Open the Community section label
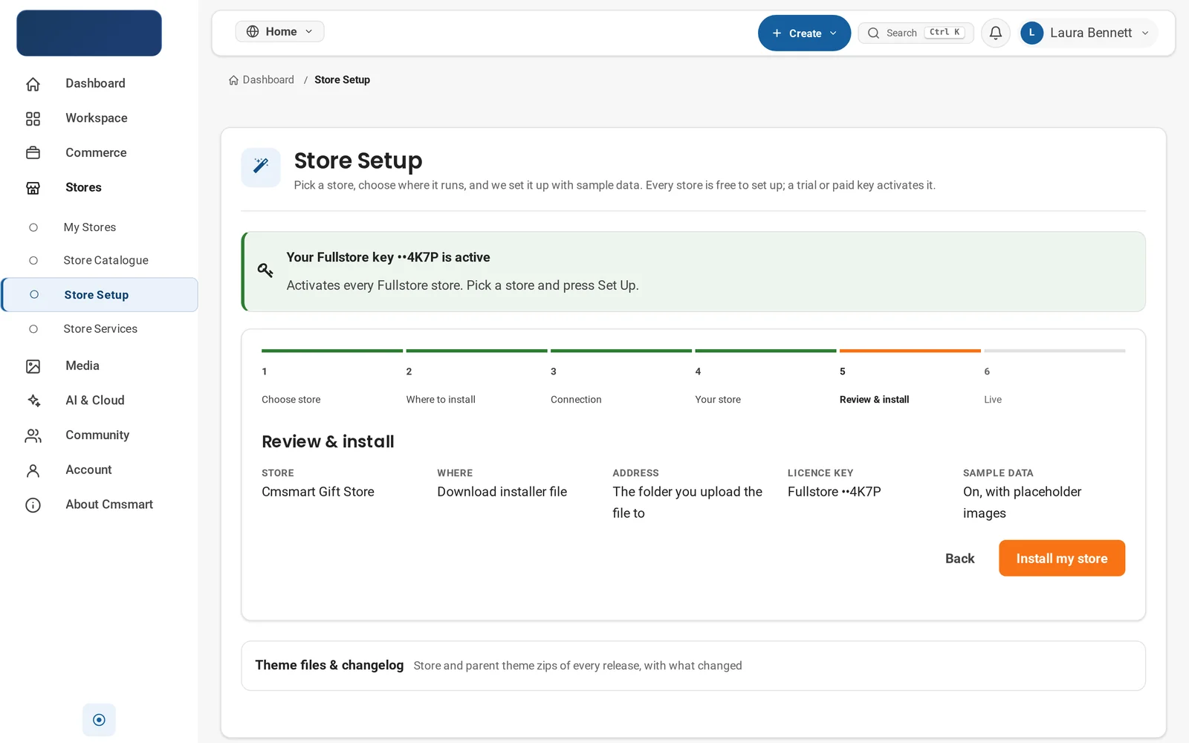This screenshot has height=743, width=1189. pos(97,435)
